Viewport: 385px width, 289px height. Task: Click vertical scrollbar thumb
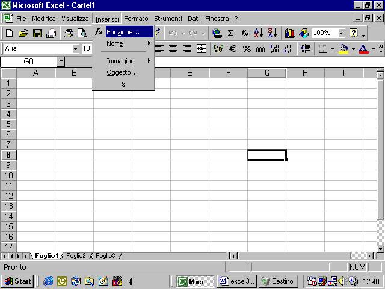tap(380, 149)
